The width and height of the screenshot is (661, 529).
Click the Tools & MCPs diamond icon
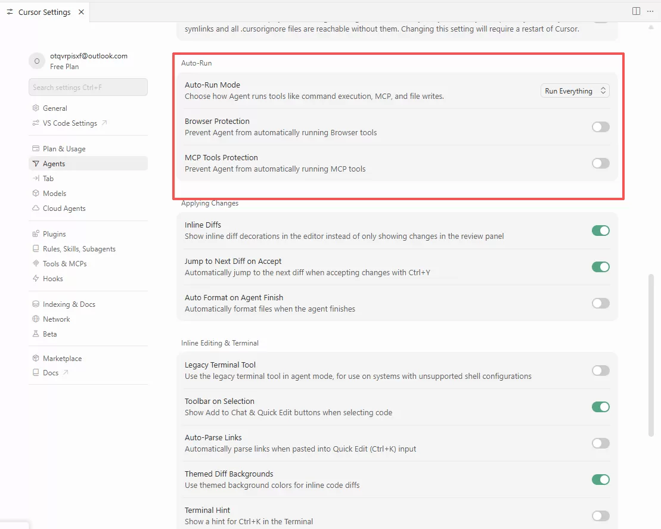click(36, 263)
